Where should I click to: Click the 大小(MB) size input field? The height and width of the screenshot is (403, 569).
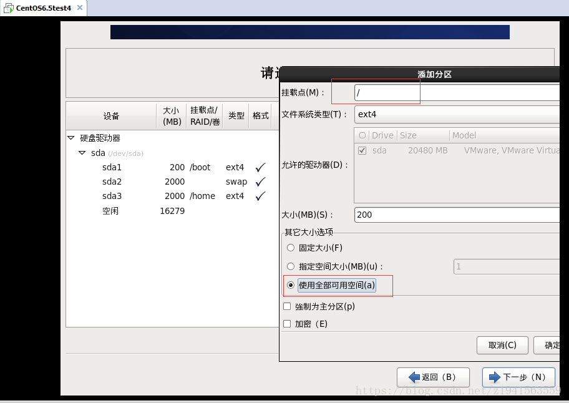457,215
